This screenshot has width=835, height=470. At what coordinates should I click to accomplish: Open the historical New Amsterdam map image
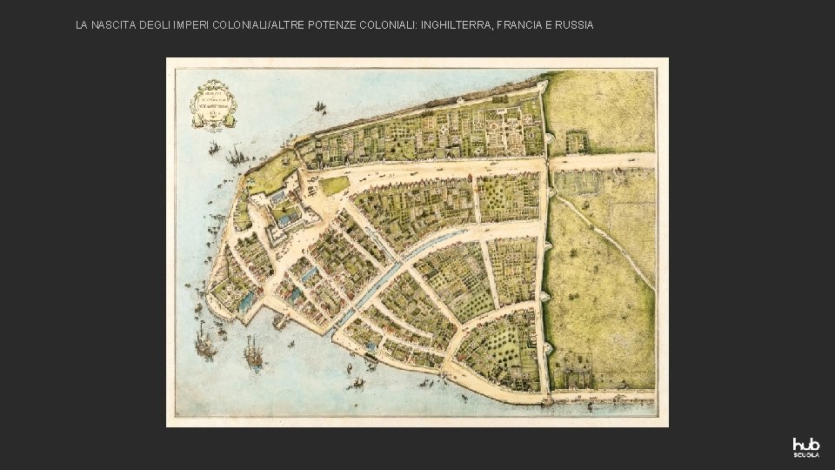click(417, 243)
